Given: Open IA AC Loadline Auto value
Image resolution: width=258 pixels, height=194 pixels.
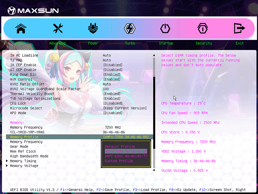Looking at the screenshot, I should (107, 56).
